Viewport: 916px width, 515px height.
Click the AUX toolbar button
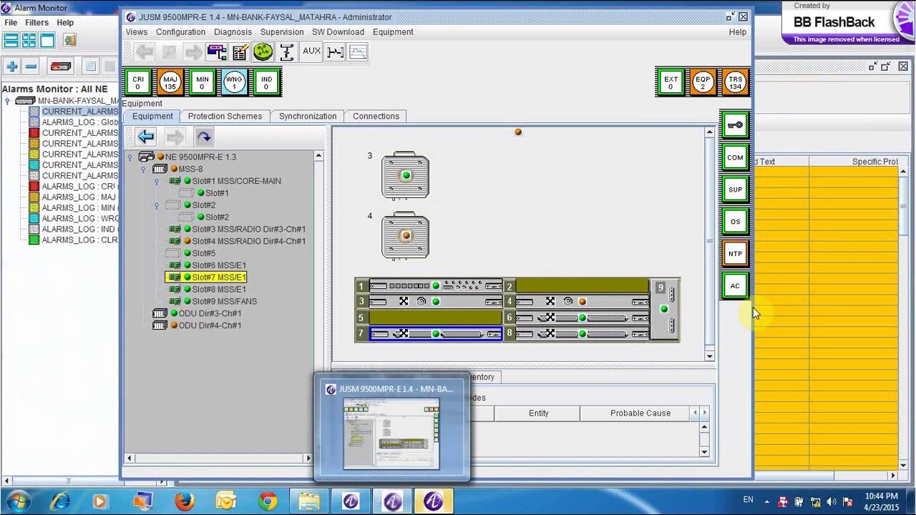311,51
